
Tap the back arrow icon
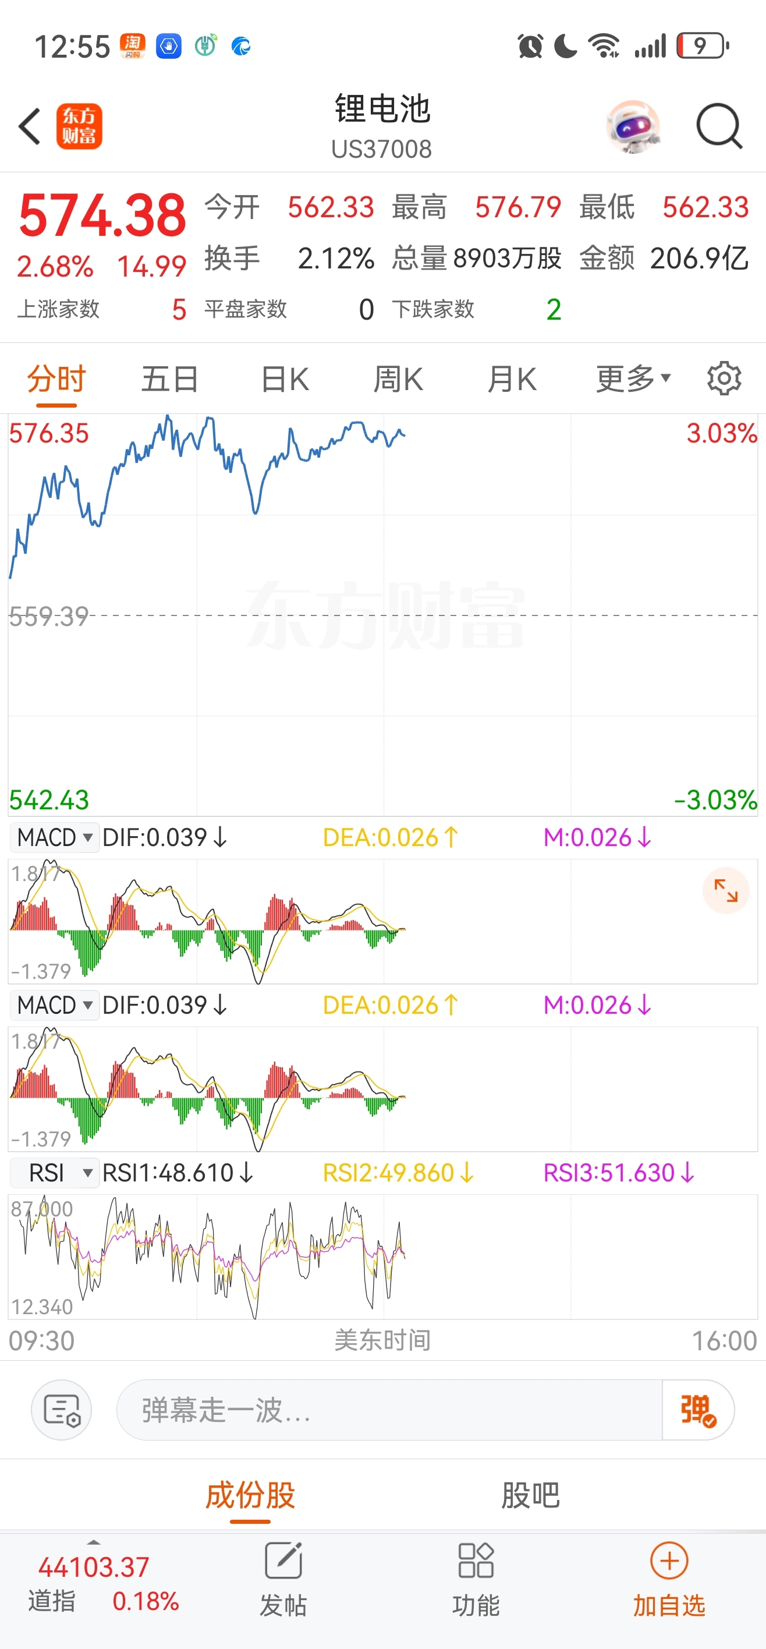(30, 126)
